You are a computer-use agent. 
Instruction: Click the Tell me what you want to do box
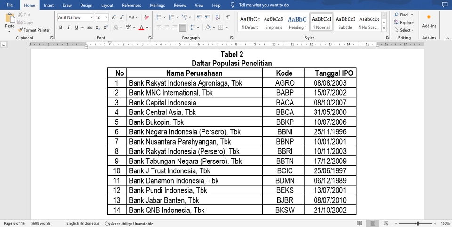coord(264,5)
